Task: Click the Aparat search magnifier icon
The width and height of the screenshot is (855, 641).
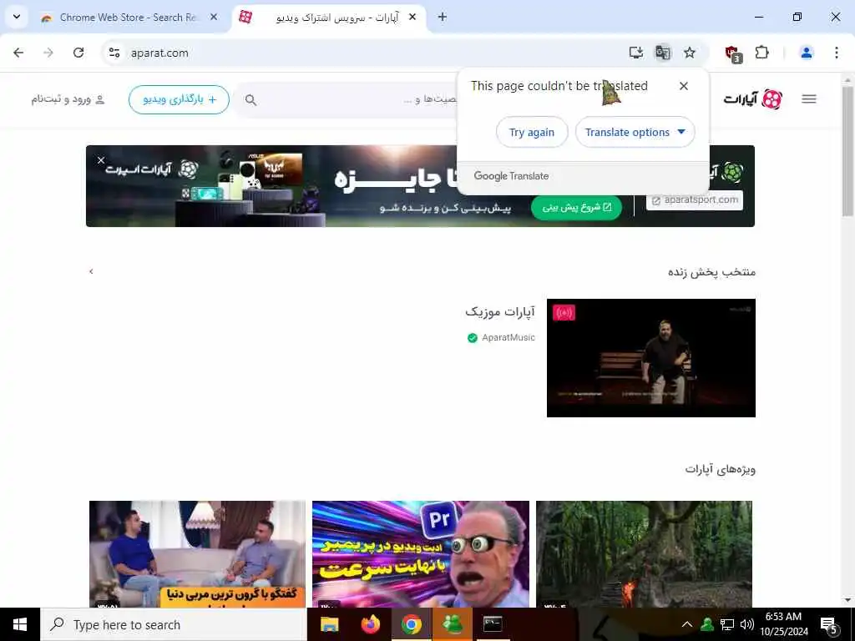Action: tap(250, 100)
